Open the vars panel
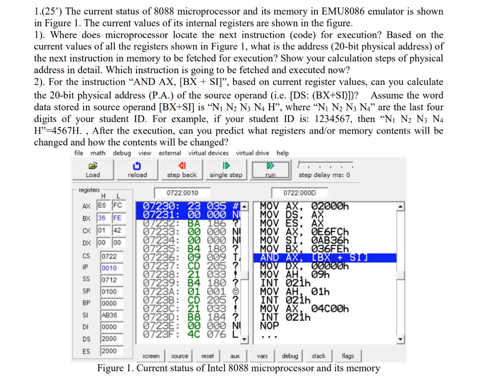 click(x=262, y=356)
